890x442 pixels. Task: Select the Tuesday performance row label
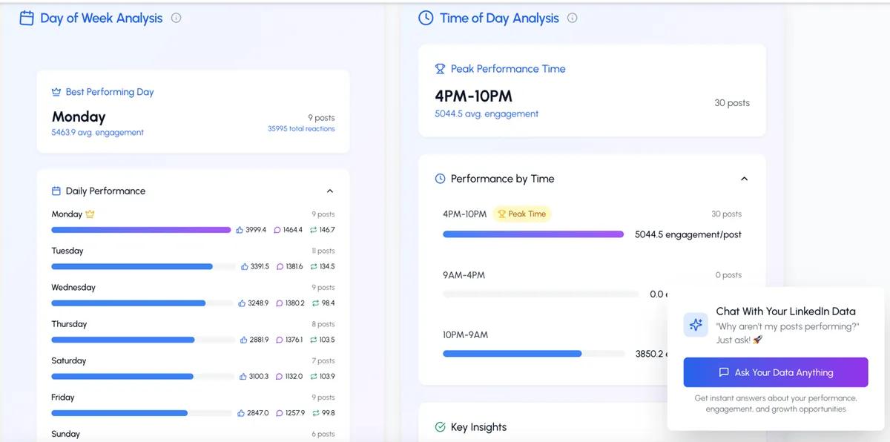(x=67, y=251)
